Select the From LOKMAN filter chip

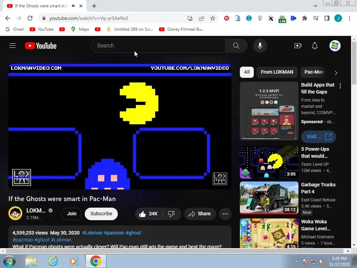pos(277,72)
